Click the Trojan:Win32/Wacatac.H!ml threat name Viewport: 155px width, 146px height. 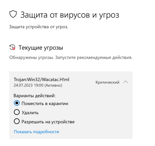(41, 80)
